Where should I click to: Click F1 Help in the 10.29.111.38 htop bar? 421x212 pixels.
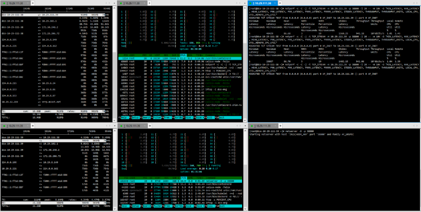[x=124, y=118]
